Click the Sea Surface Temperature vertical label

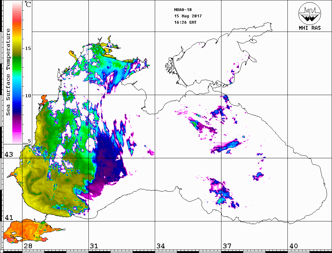tap(8, 72)
